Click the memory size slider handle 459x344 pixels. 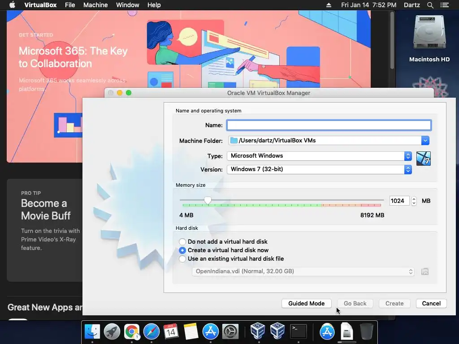pyautogui.click(x=208, y=201)
